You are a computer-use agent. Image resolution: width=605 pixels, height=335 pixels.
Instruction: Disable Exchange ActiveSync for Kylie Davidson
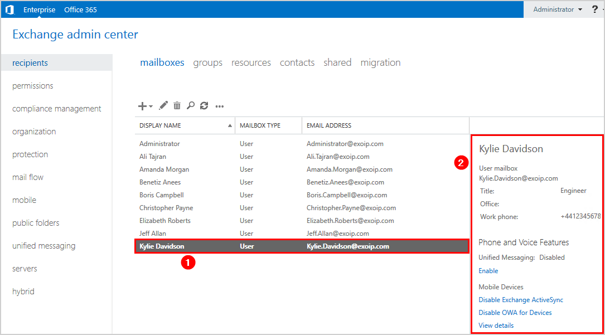pos(520,299)
